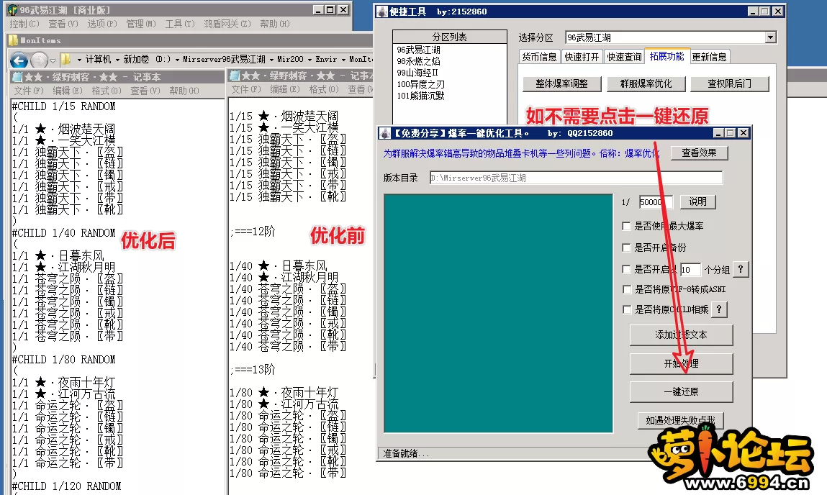This screenshot has width=827, height=495.
Task: Toggle the 是否开启…个分组 checkbox
Action: click(x=626, y=269)
